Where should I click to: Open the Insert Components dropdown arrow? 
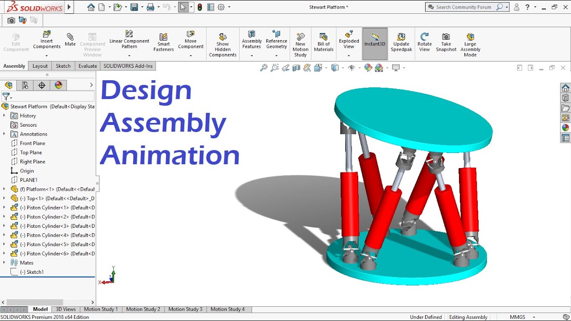click(x=46, y=56)
